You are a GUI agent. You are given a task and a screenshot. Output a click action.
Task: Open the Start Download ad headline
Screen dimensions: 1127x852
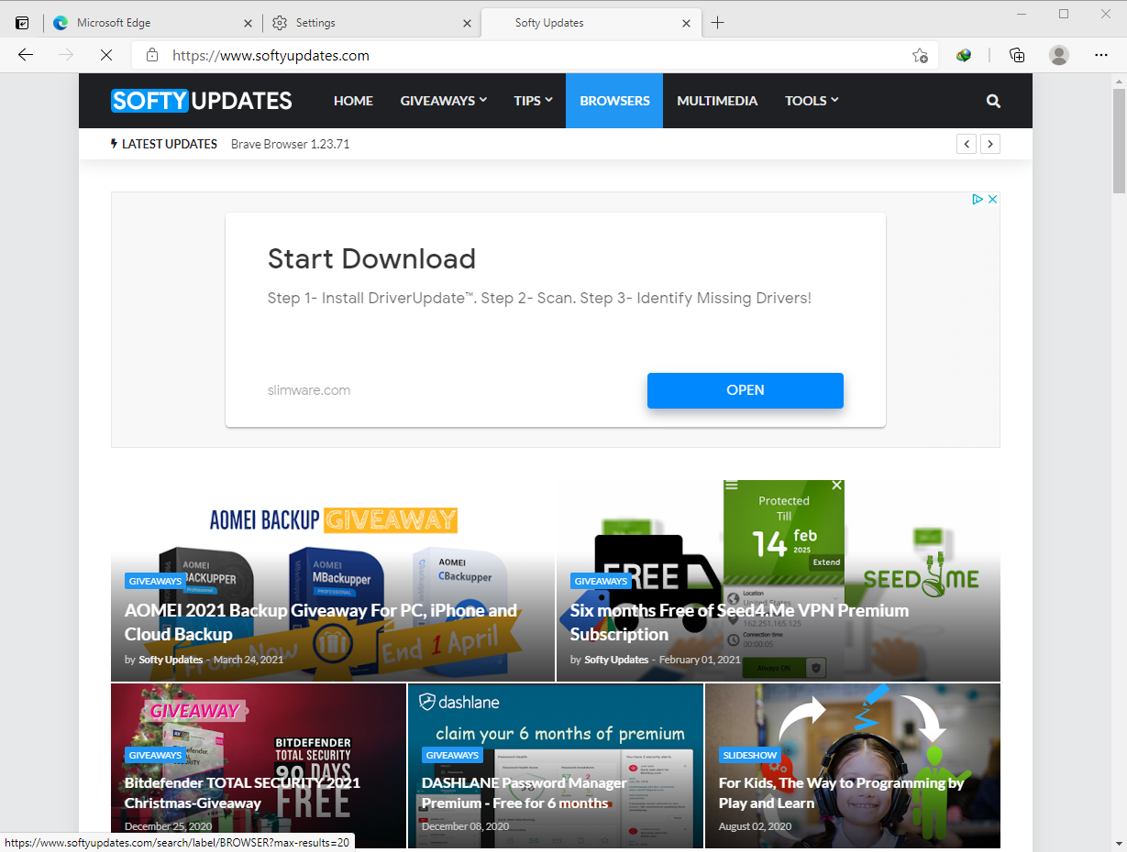371,258
